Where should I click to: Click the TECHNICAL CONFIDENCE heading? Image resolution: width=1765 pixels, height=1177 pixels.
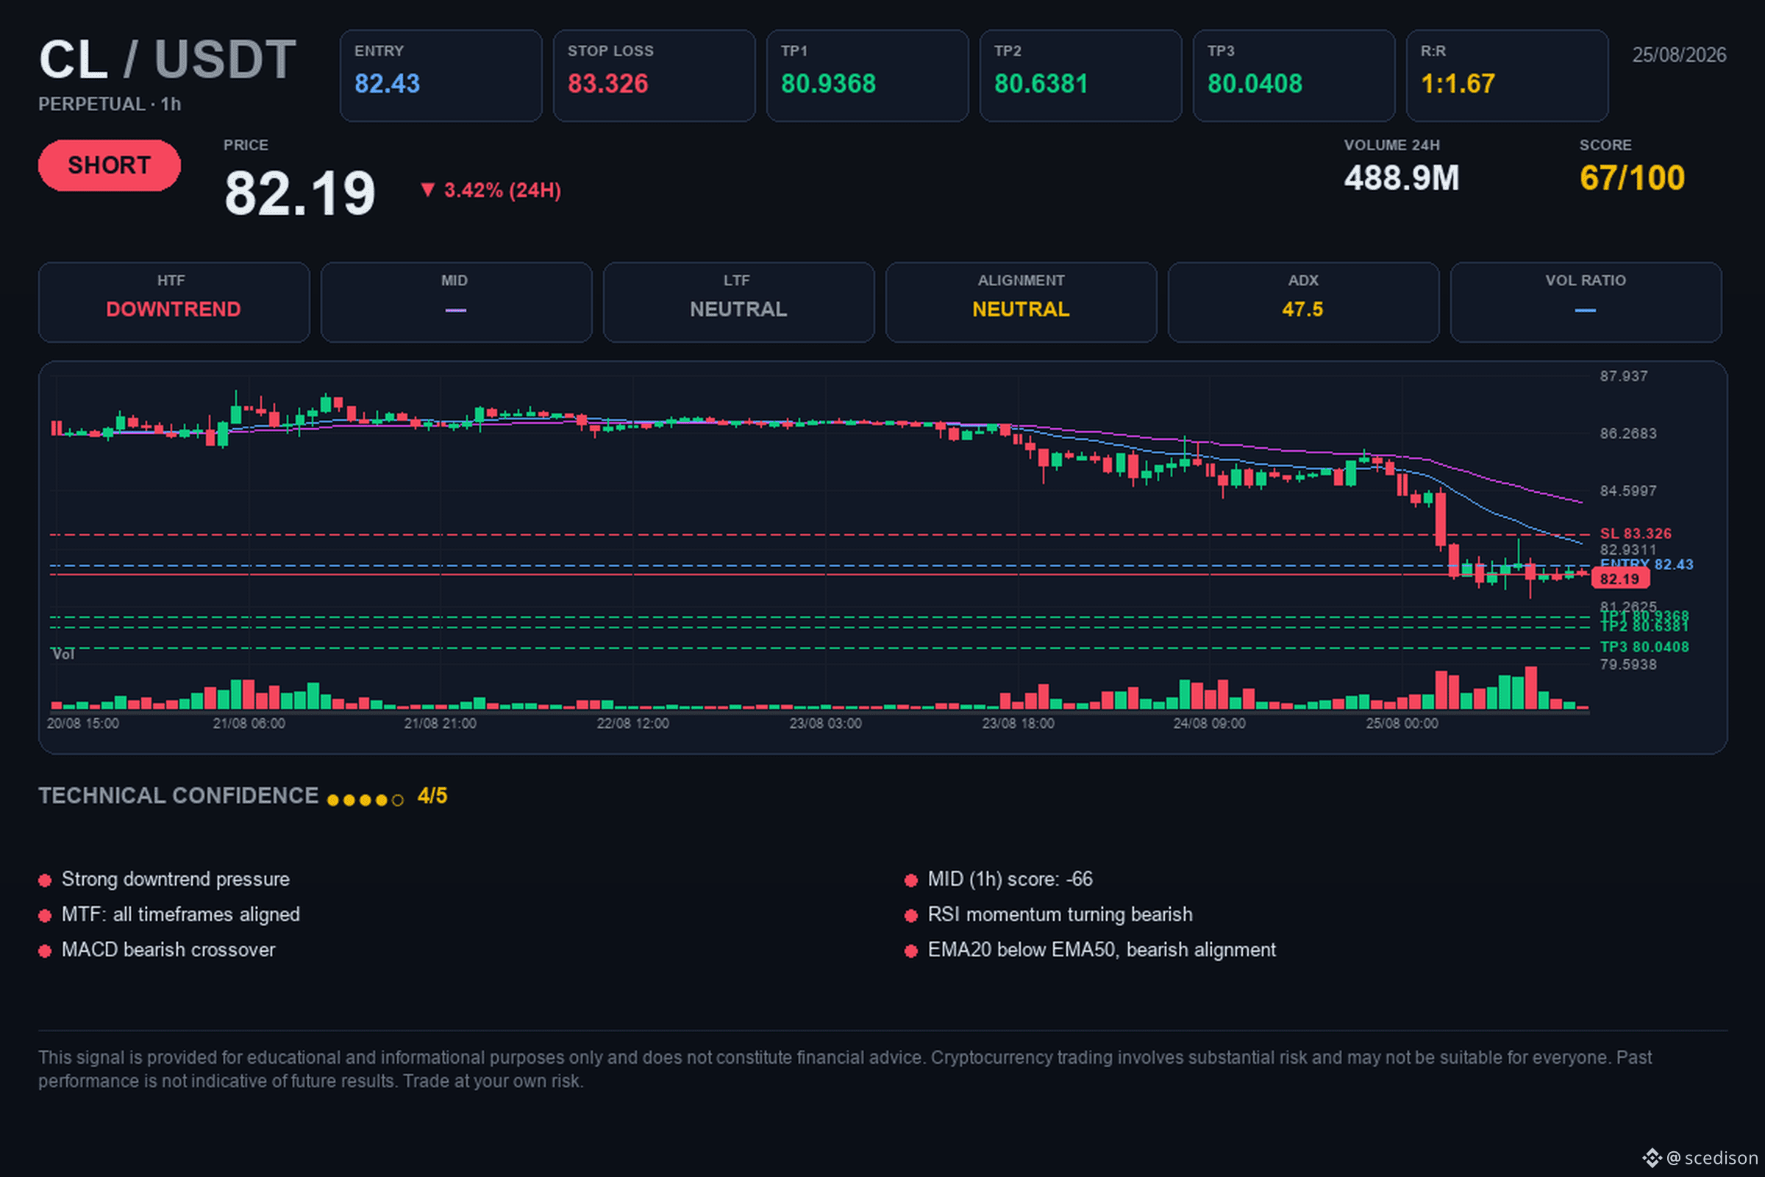pyautogui.click(x=179, y=796)
